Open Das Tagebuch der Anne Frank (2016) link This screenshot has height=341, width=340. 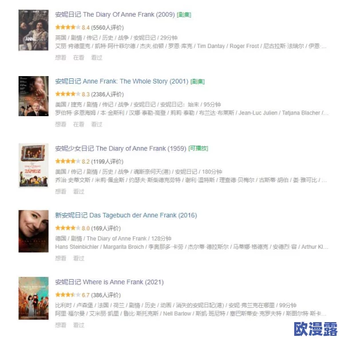pos(126,215)
